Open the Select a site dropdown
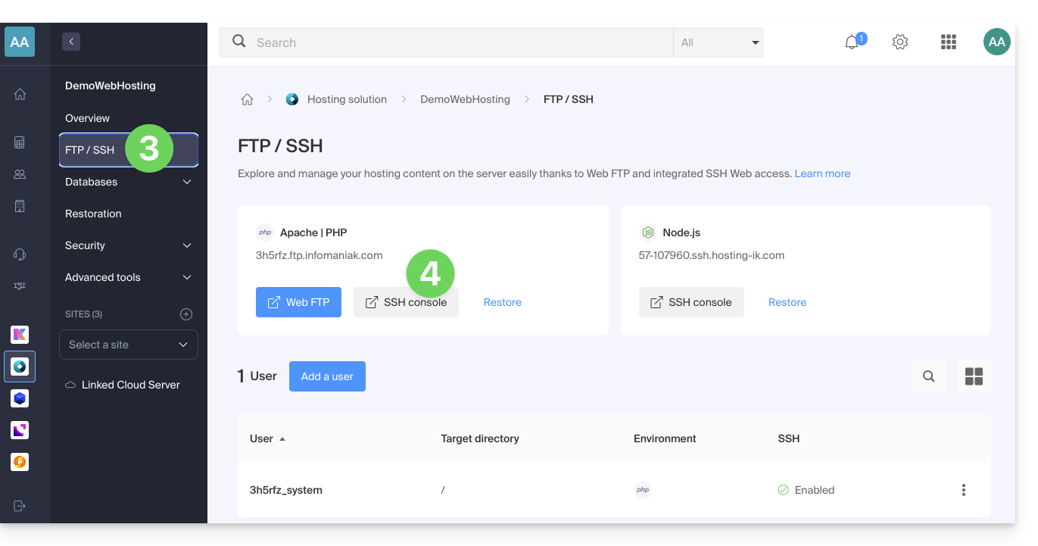This screenshot has height=546, width=1038. click(129, 345)
